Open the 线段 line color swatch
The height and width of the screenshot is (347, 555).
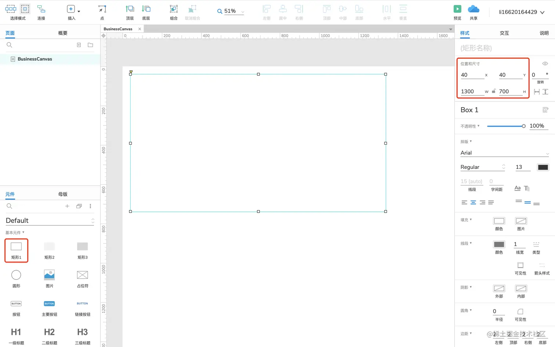click(x=499, y=245)
